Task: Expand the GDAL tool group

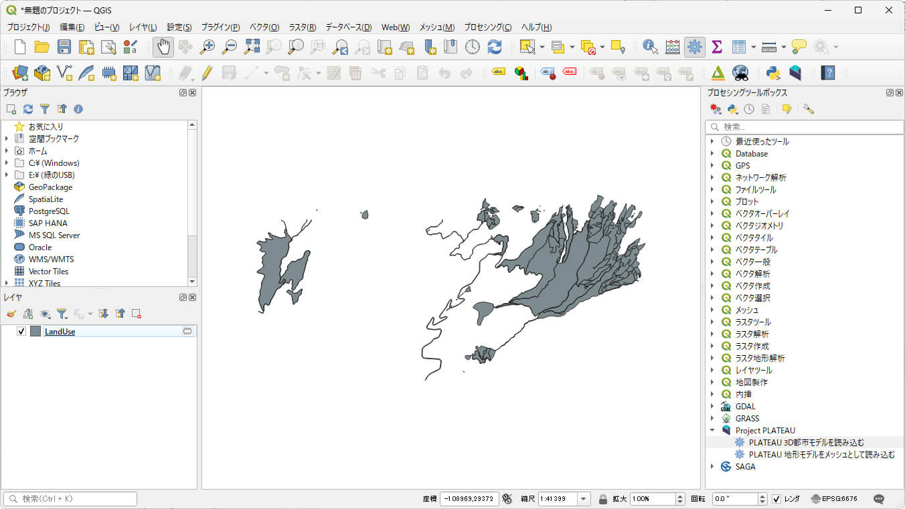Action: [x=712, y=407]
